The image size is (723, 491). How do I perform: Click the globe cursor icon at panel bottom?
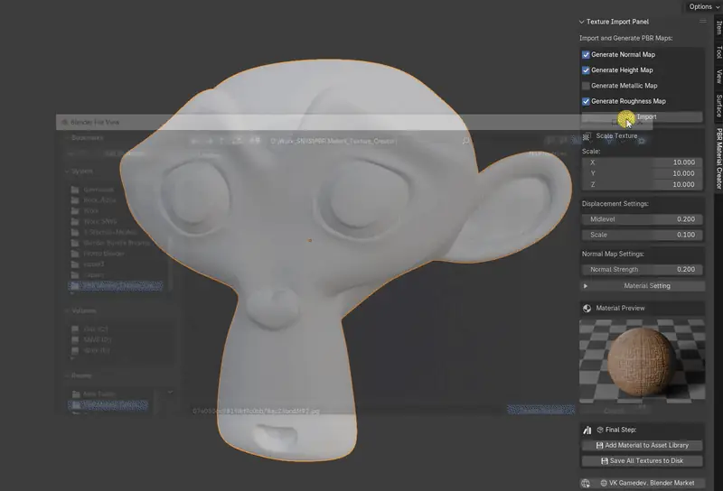(586, 483)
